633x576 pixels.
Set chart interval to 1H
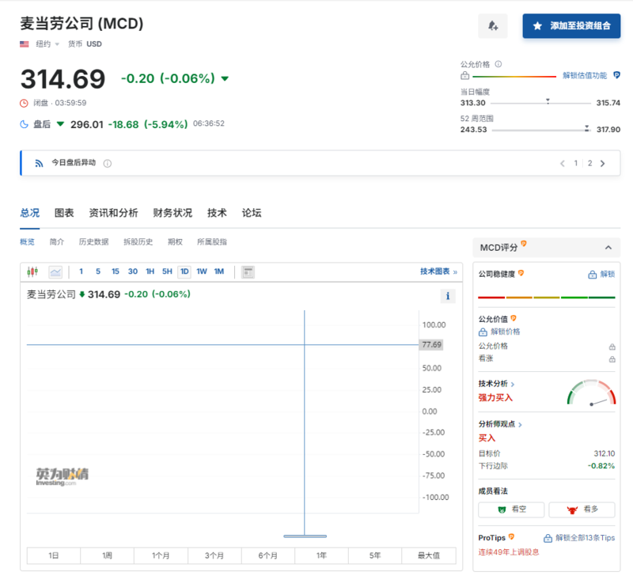pyautogui.click(x=150, y=271)
